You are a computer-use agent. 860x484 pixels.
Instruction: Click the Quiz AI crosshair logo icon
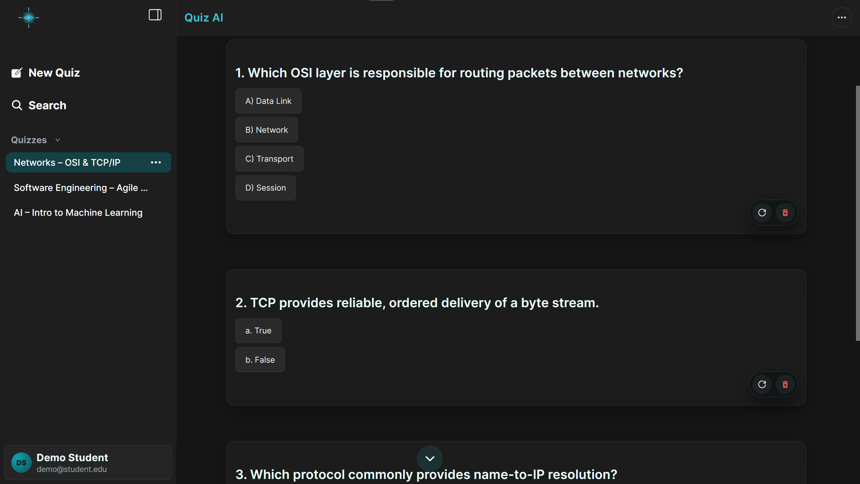pos(29,17)
